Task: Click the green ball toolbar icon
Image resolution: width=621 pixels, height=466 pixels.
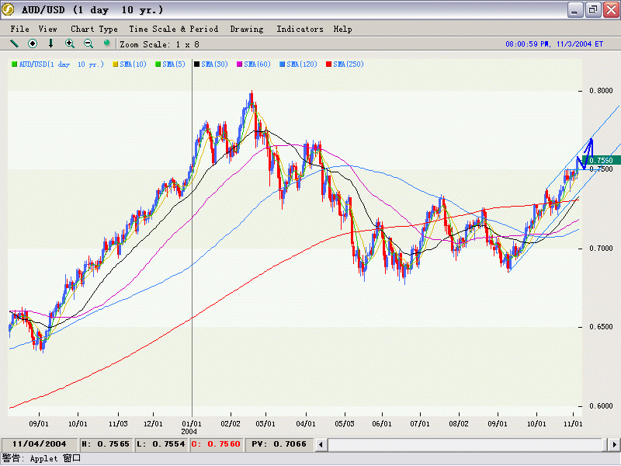Action: (x=107, y=43)
